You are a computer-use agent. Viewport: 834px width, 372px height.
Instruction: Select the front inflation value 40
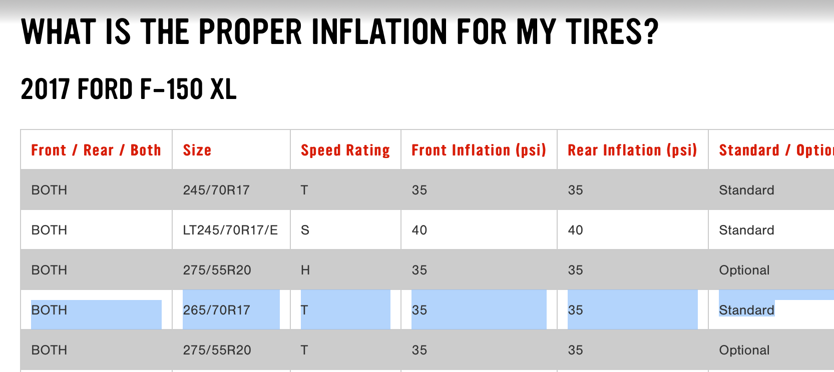tap(420, 230)
